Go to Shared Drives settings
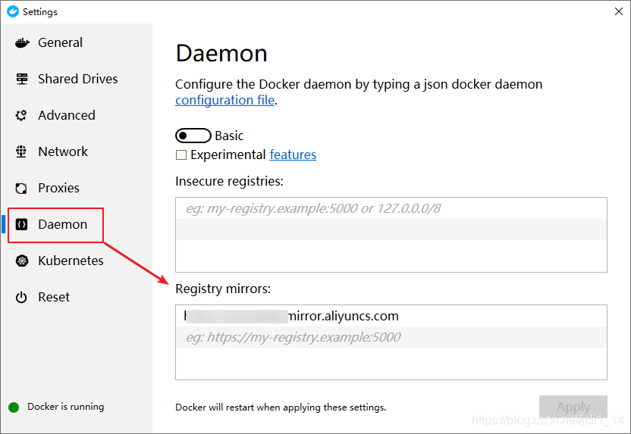The width and height of the screenshot is (631, 434). coord(78,79)
